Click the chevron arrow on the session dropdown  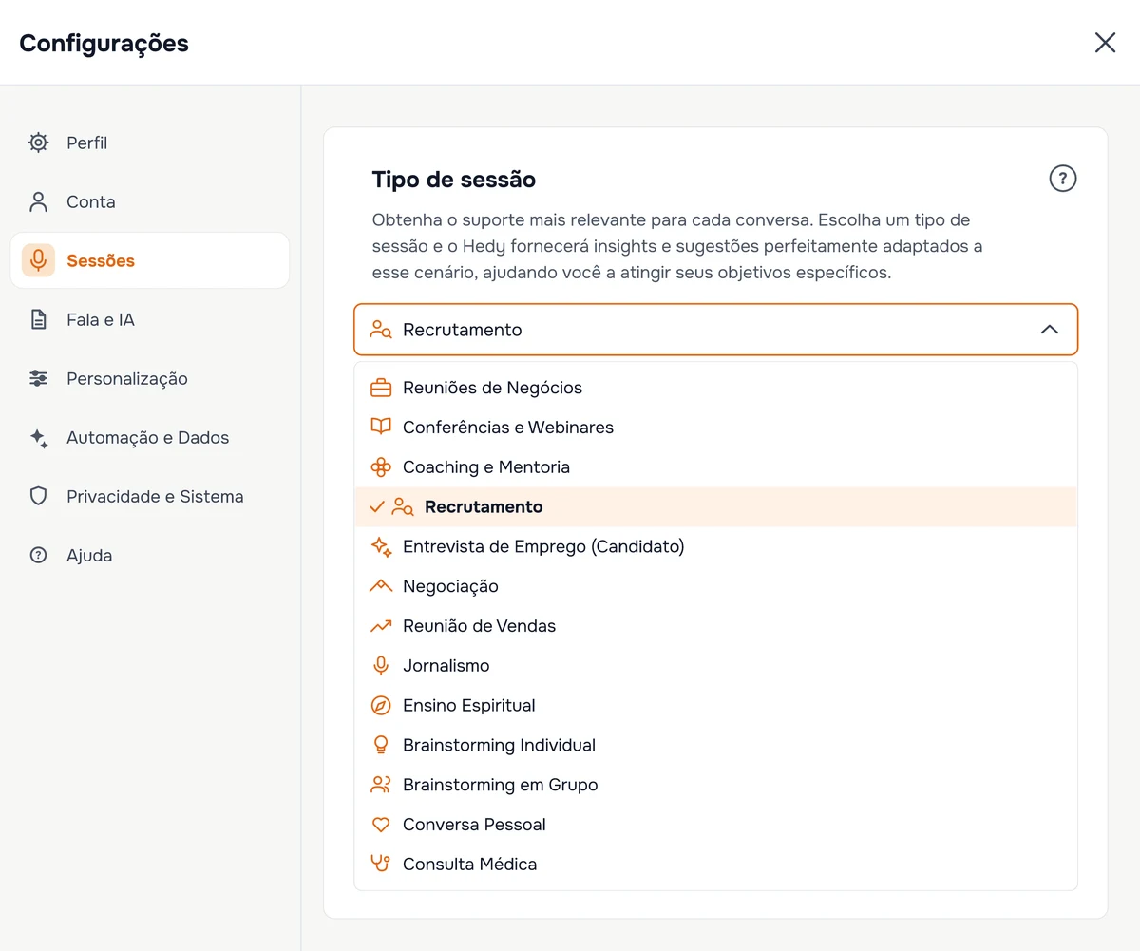(x=1049, y=330)
